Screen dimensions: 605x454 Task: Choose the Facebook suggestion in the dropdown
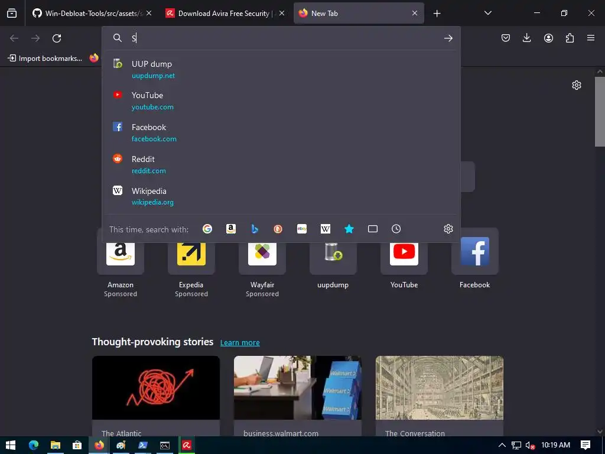pos(281,133)
